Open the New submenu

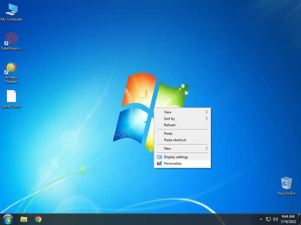pos(182,149)
